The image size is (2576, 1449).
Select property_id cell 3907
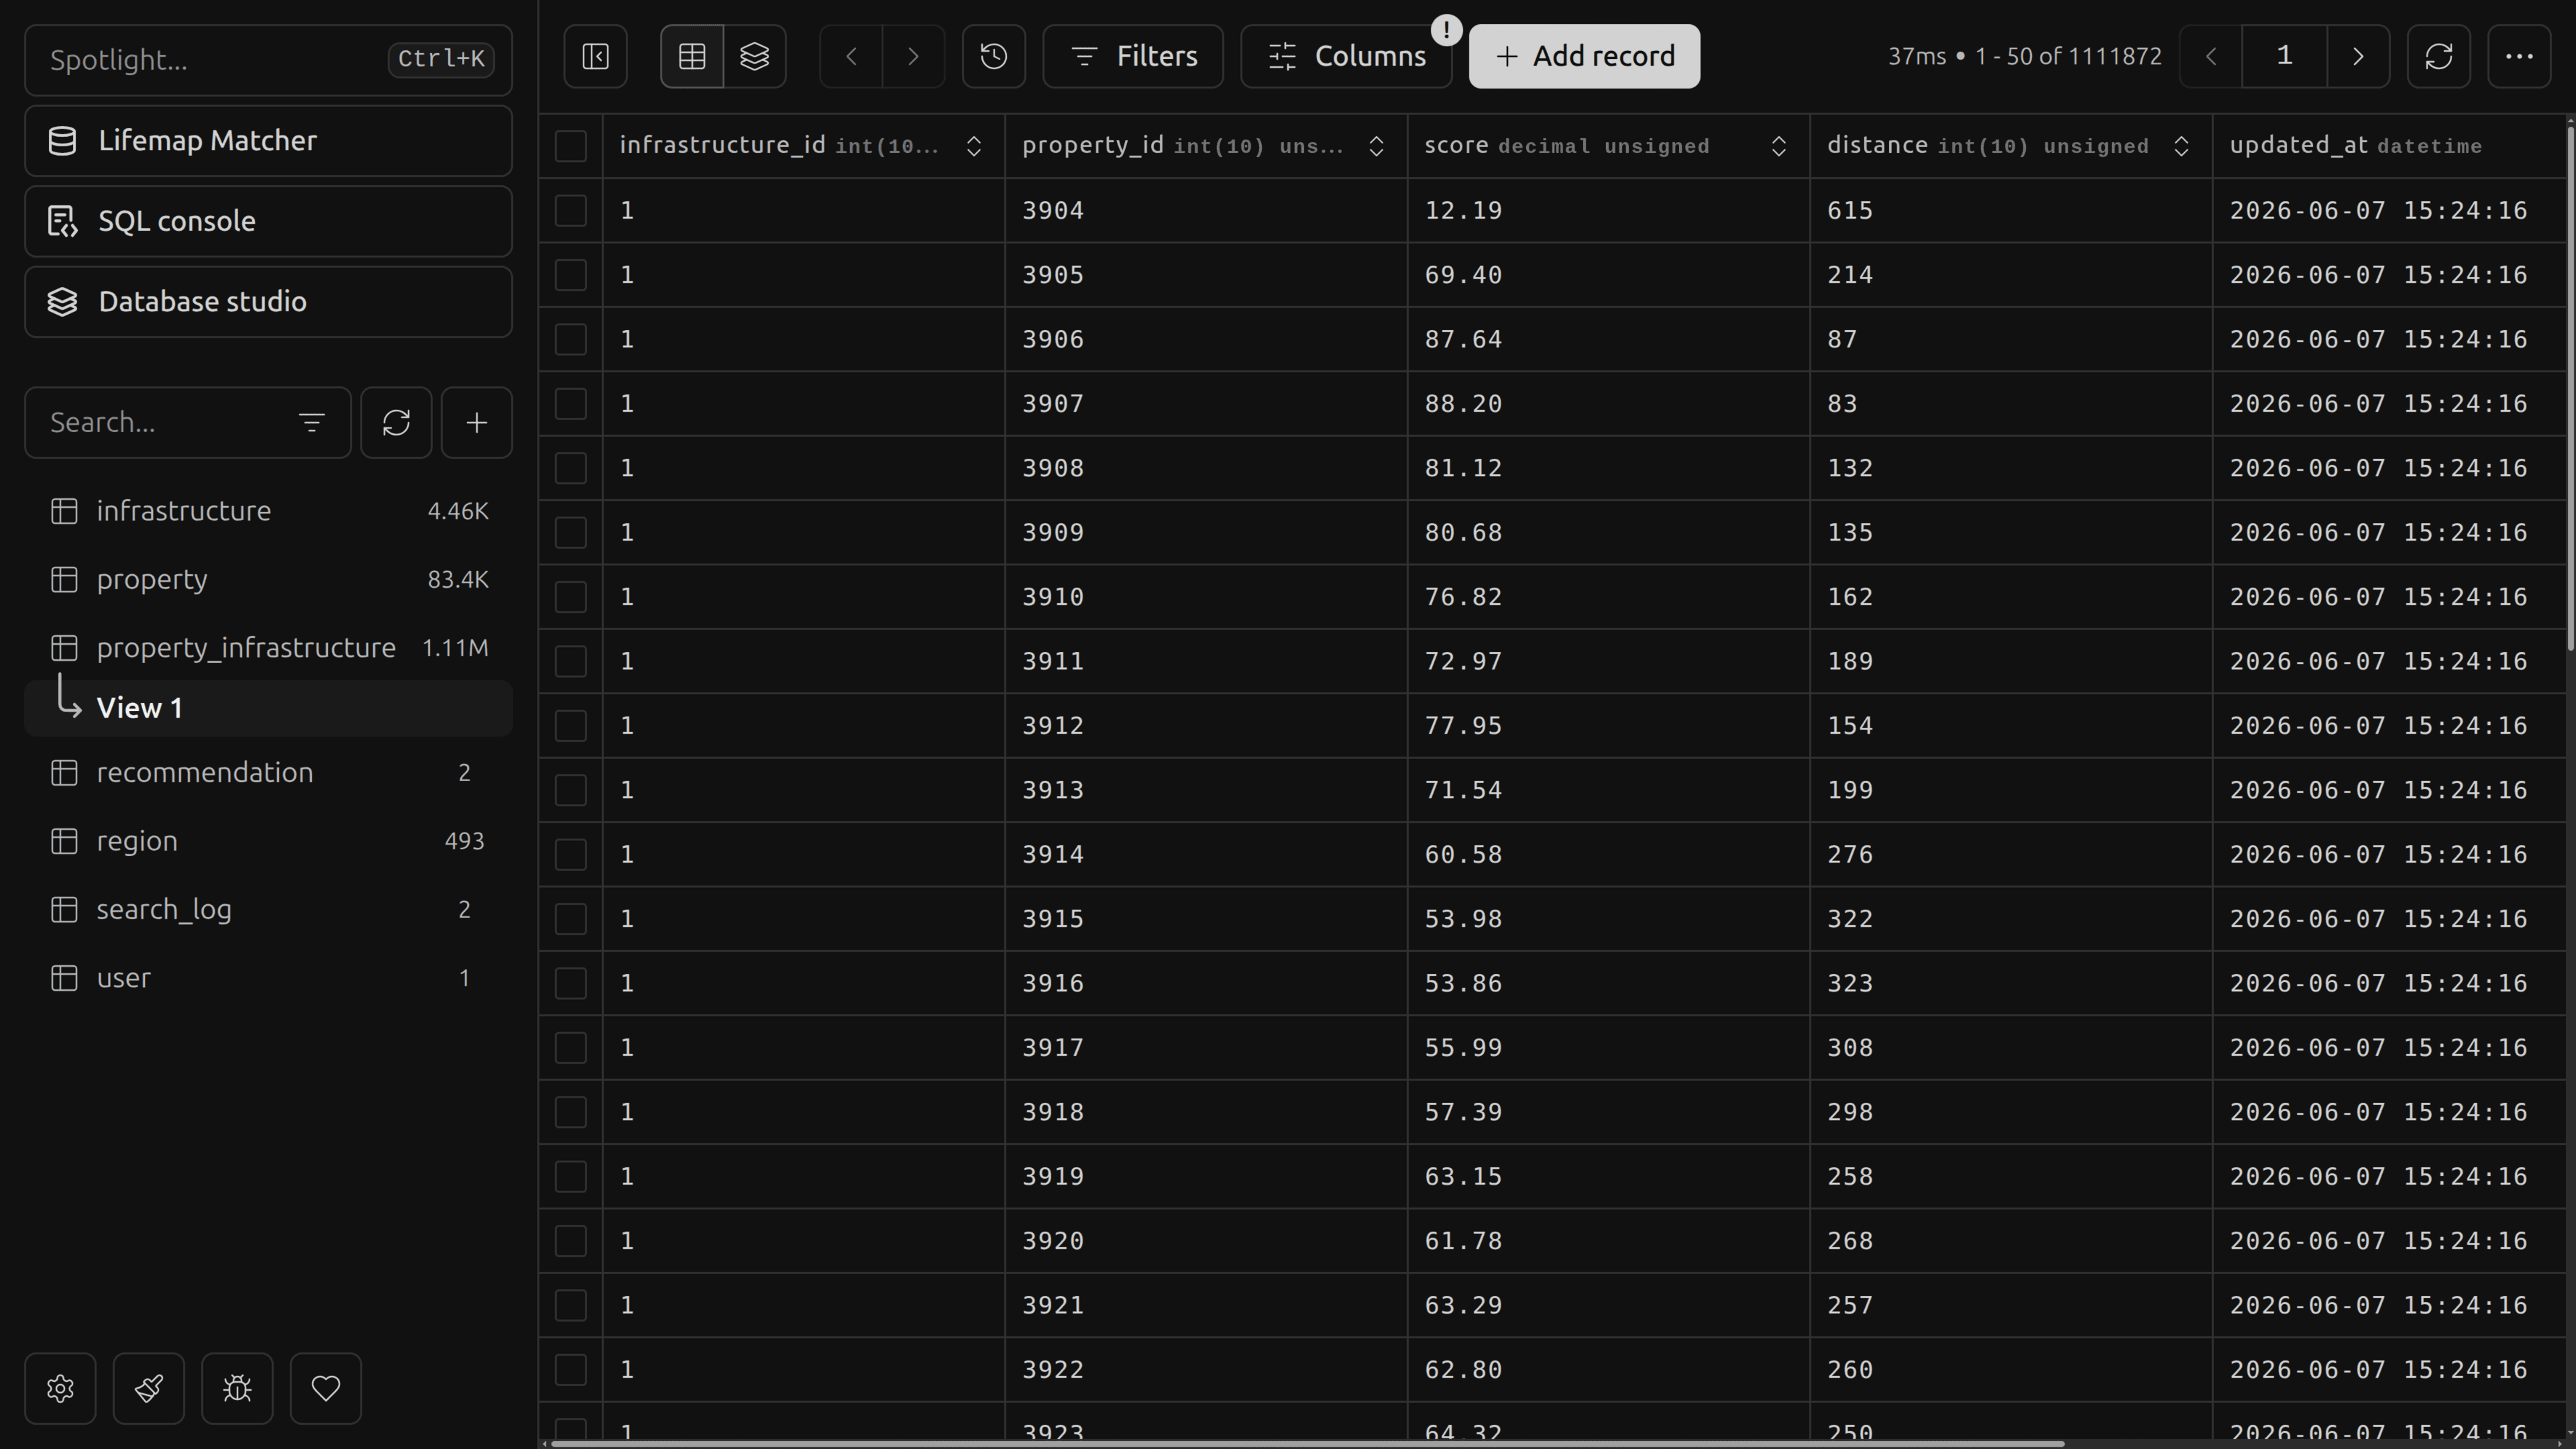point(1206,404)
